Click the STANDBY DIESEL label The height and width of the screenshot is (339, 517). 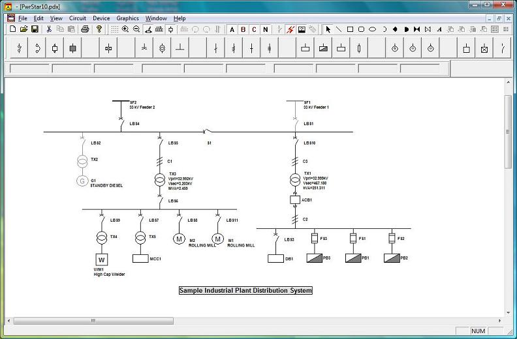(106, 186)
